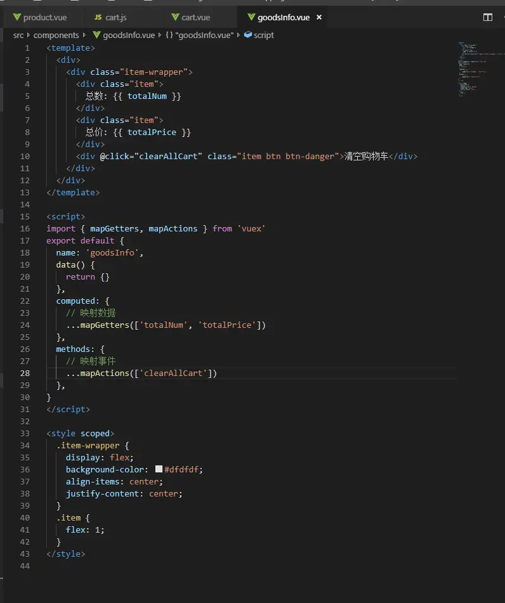Click mapGetters in the import statement
Image resolution: width=505 pixels, height=603 pixels.
point(114,228)
